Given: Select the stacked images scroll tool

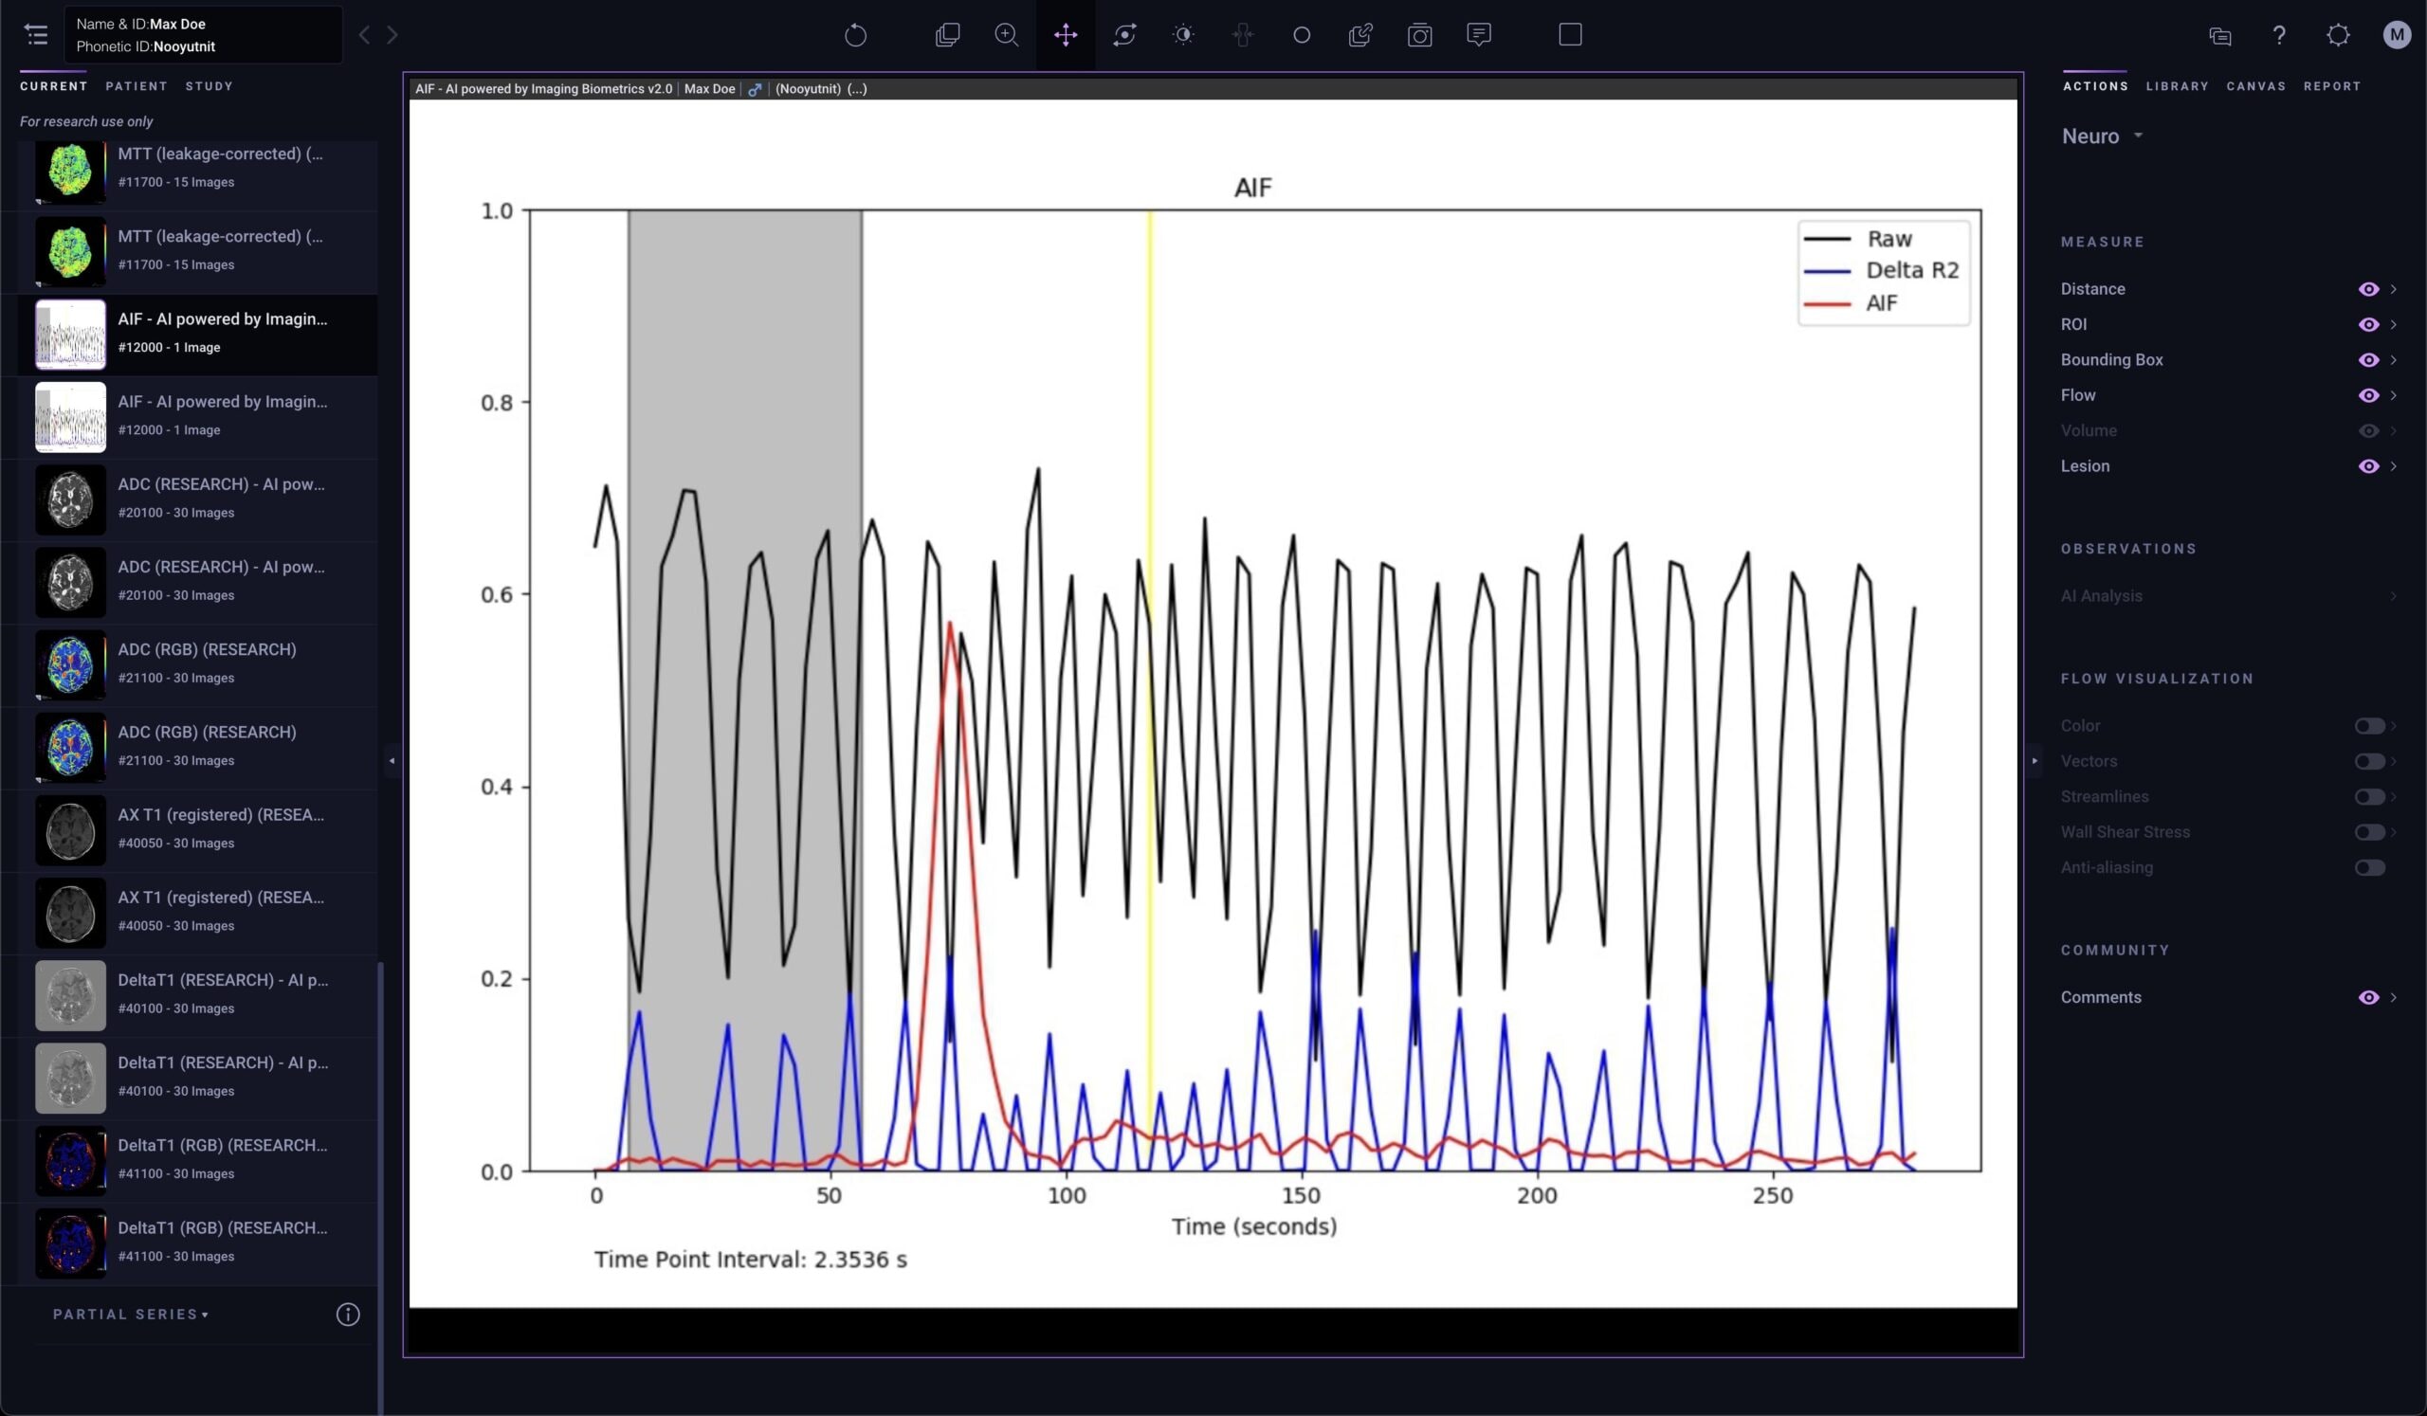Looking at the screenshot, I should coord(948,36).
